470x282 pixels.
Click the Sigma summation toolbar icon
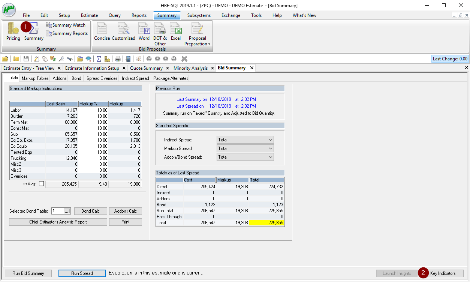pyautogui.click(x=98, y=58)
